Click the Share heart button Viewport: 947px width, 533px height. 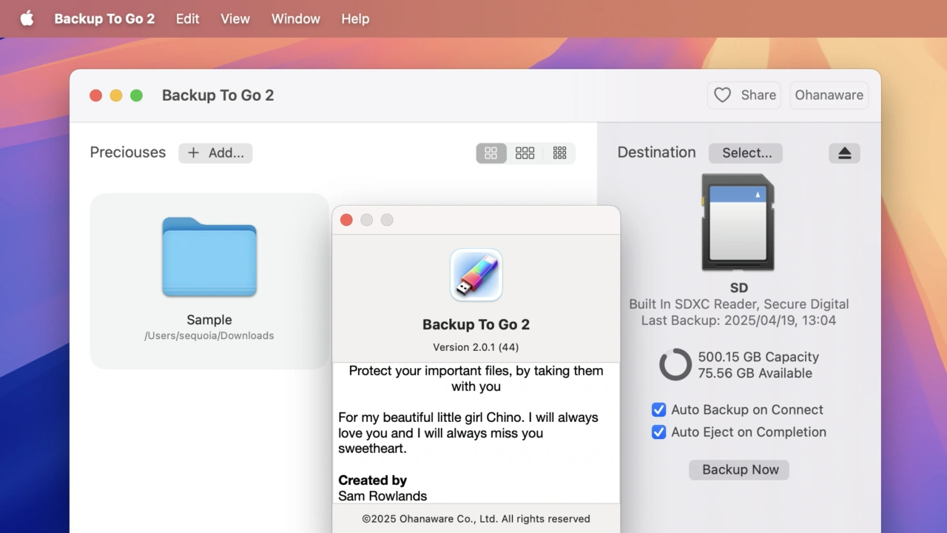[744, 95]
